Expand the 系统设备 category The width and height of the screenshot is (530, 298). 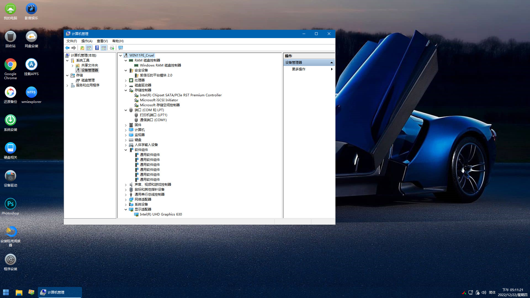coord(126,204)
